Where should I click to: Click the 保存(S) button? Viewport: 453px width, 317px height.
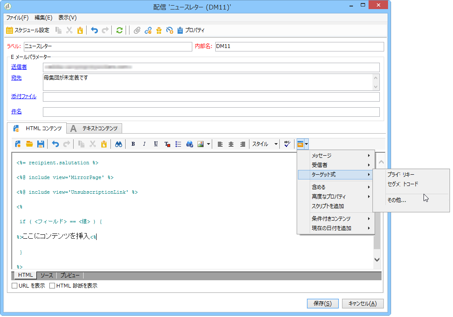tap(323, 304)
